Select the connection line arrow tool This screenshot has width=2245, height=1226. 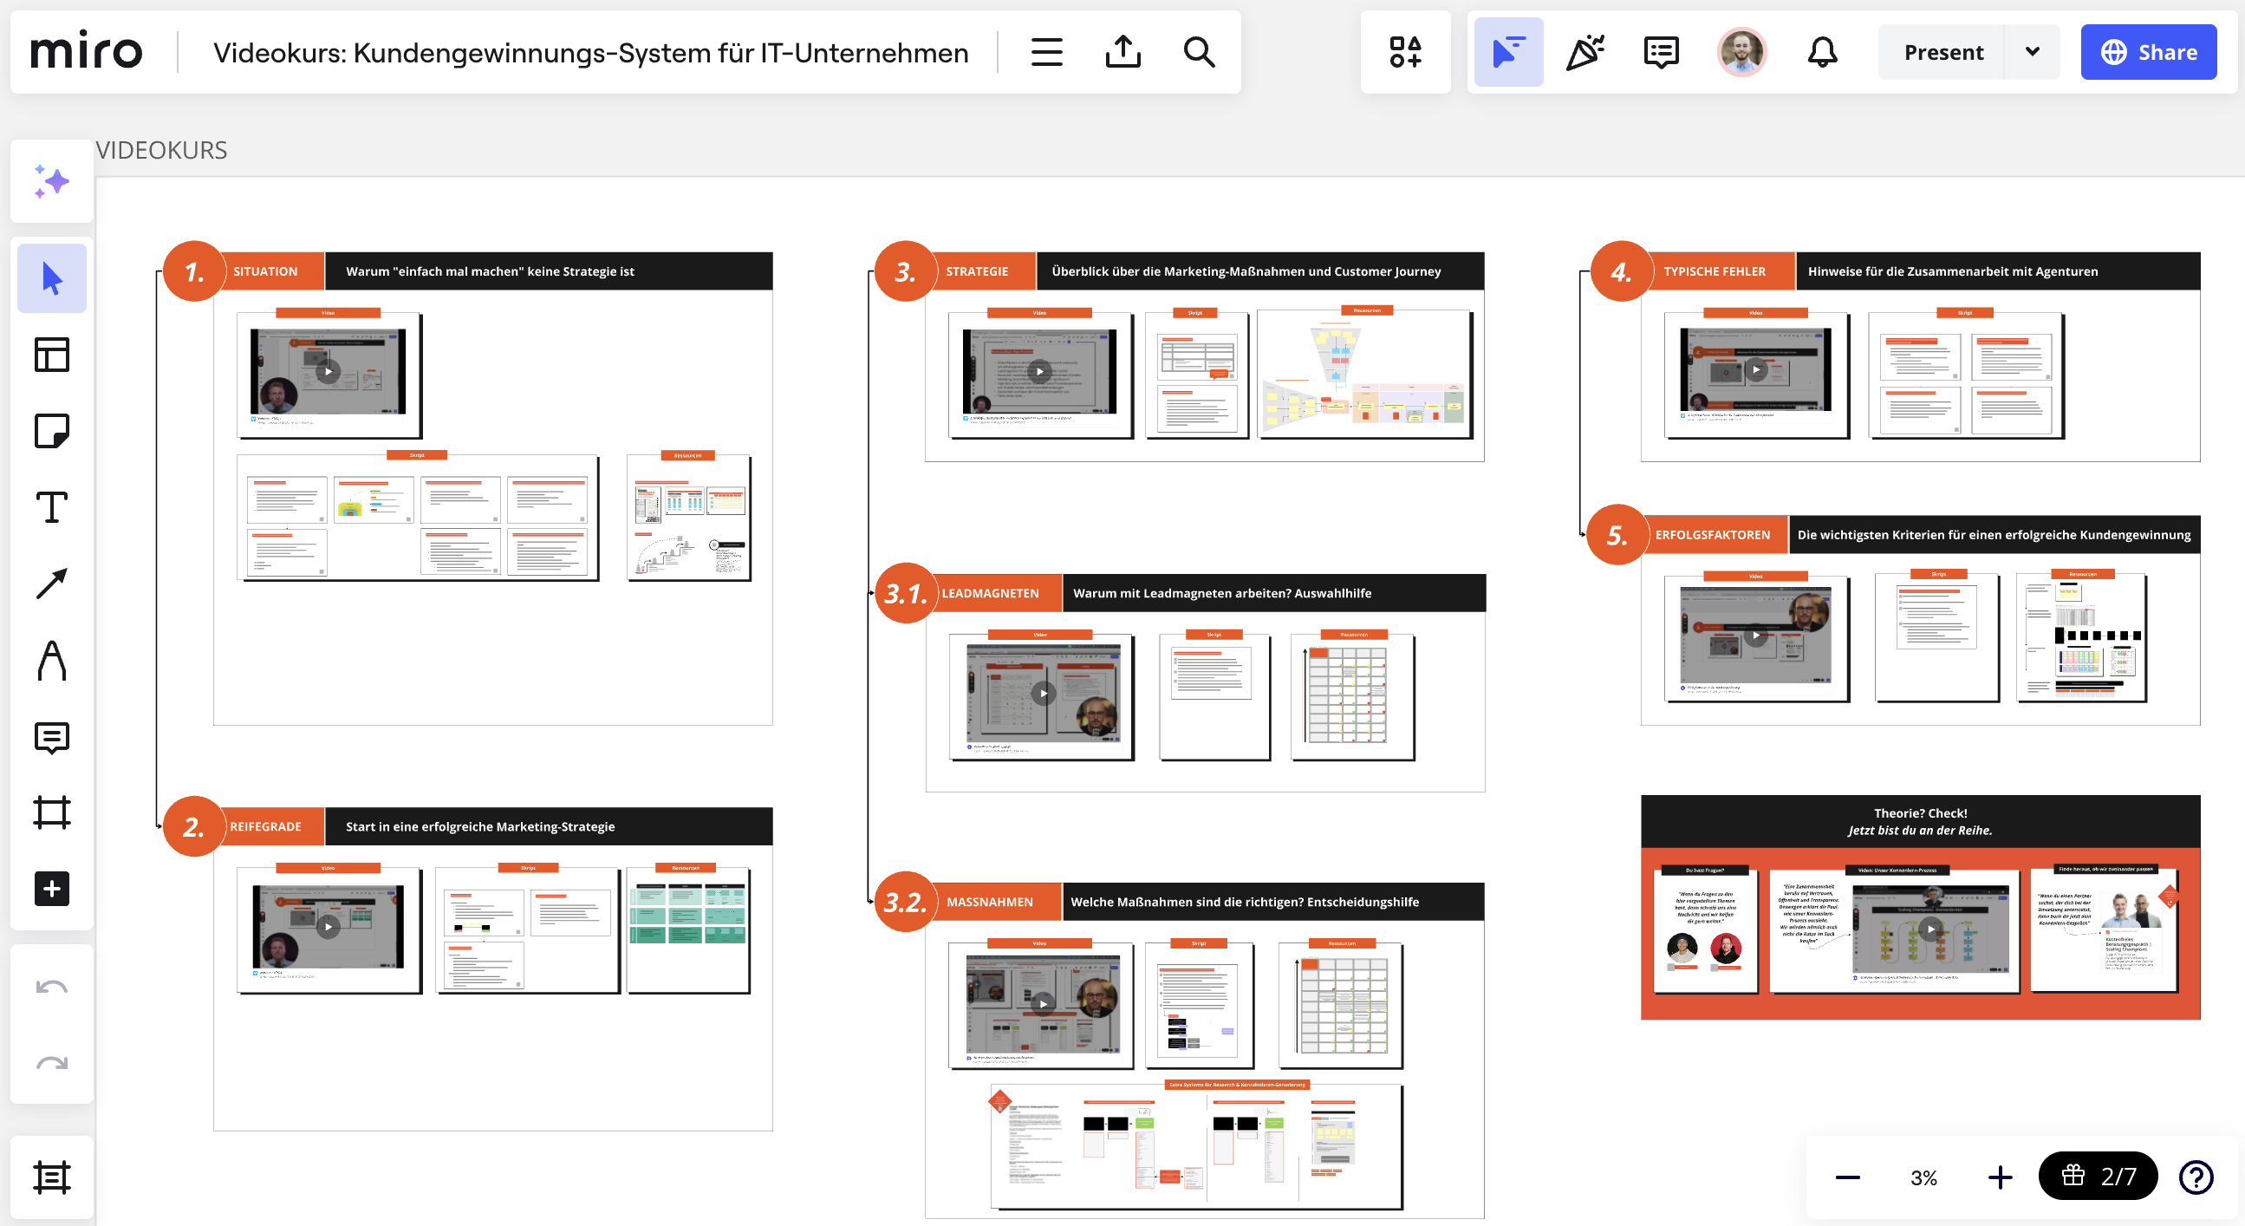(51, 584)
